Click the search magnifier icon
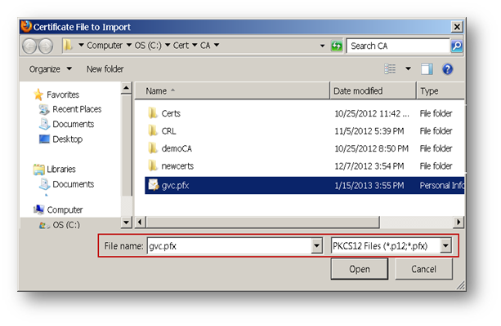Image resolution: width=501 pixels, height=326 pixels. (456, 46)
